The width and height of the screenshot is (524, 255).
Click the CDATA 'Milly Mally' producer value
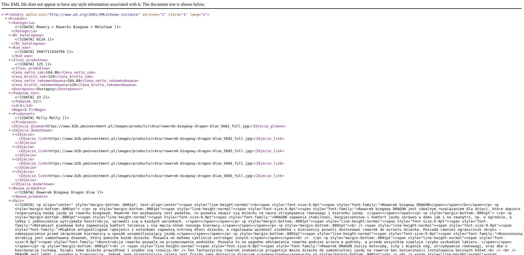click(x=42, y=118)
